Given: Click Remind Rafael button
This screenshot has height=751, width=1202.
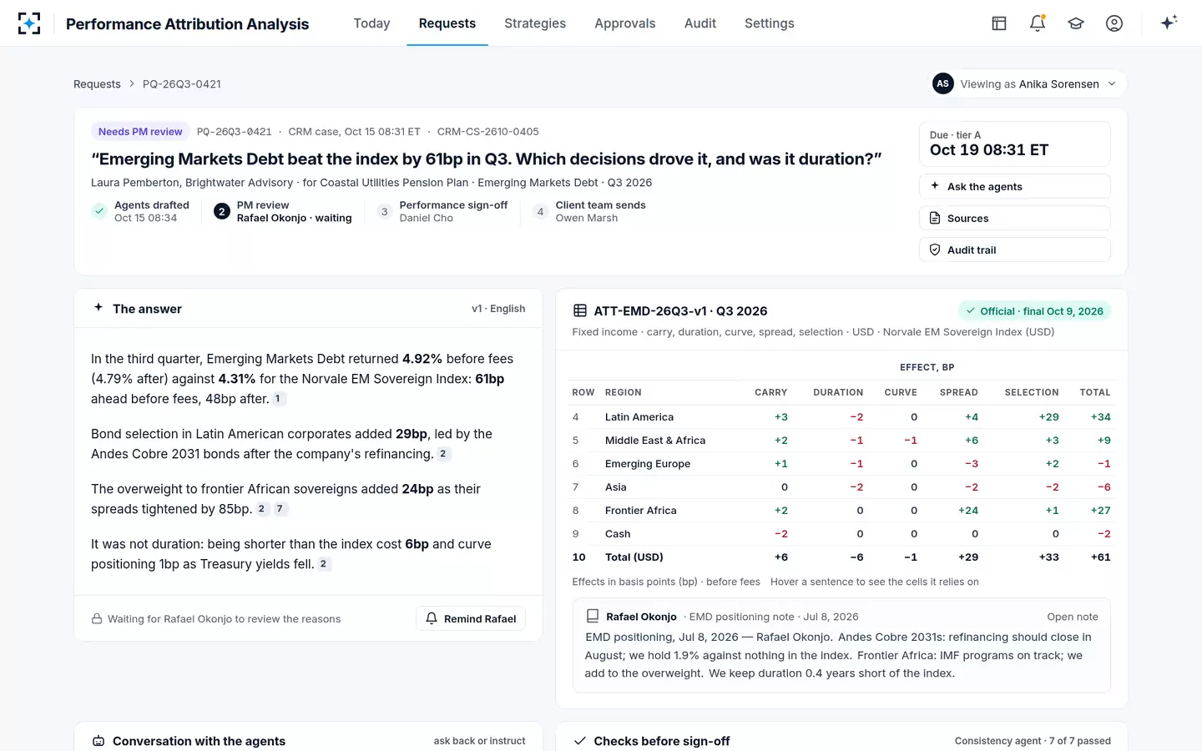Looking at the screenshot, I should 471,618.
